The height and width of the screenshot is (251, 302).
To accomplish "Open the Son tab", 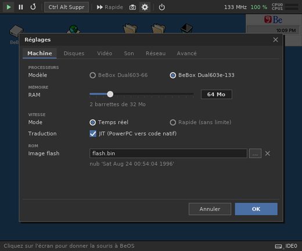I will 129,53.
